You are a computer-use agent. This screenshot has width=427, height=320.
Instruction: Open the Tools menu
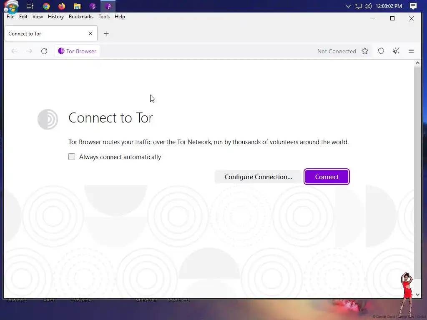(x=104, y=17)
